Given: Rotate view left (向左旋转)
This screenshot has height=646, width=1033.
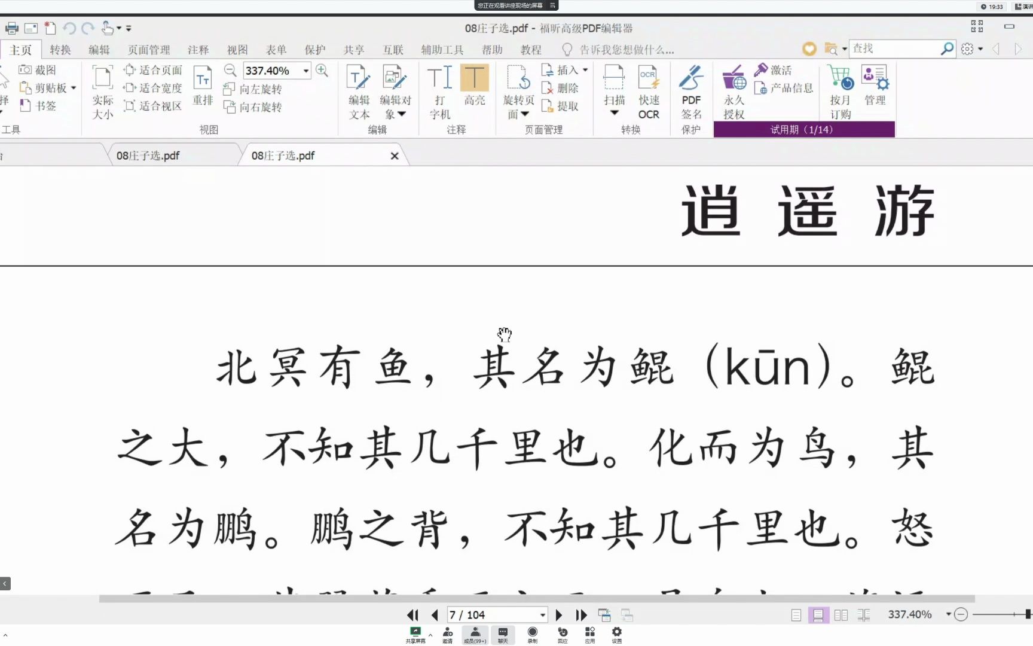Looking at the screenshot, I should [x=252, y=89].
